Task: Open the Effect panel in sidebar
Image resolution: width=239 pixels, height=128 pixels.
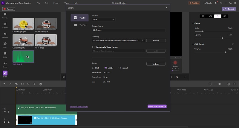Action: click(5, 45)
